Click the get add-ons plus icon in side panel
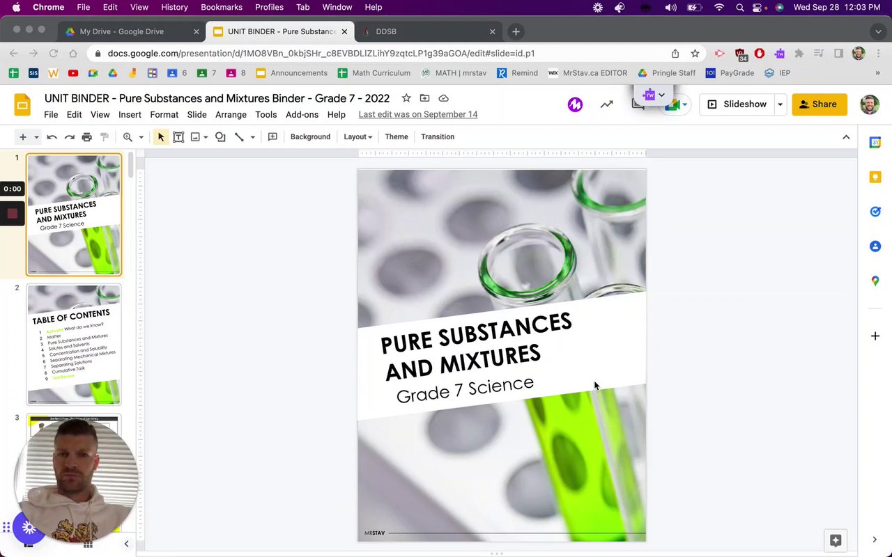The image size is (892, 557). click(875, 336)
